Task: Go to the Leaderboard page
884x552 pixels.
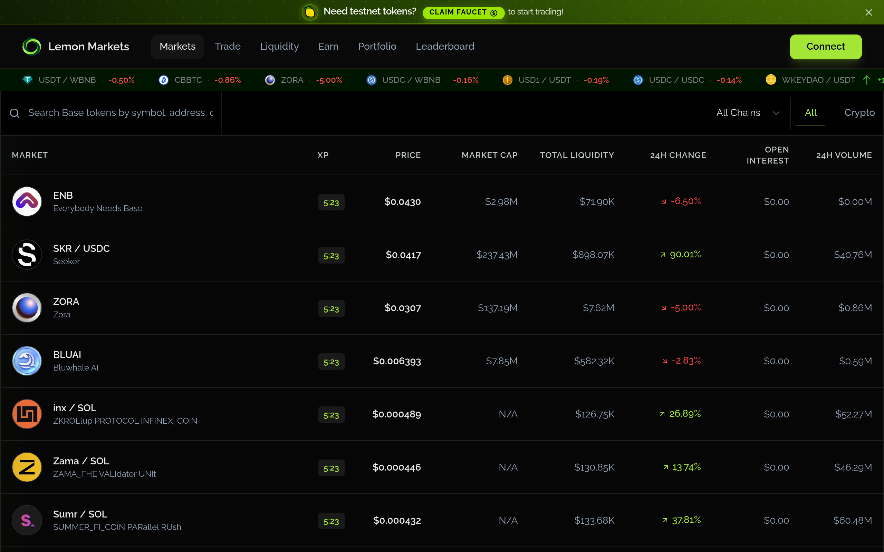Action: [444, 47]
